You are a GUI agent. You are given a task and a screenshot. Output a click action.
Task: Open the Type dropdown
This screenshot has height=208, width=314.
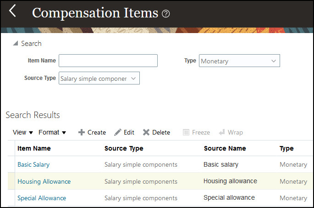click(x=274, y=61)
